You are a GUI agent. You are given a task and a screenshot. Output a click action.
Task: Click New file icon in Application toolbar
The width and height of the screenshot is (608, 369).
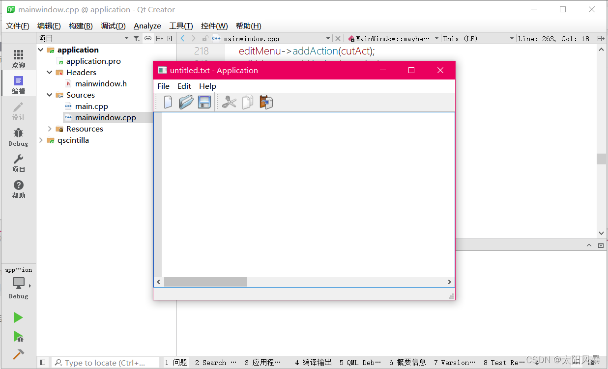[168, 102]
